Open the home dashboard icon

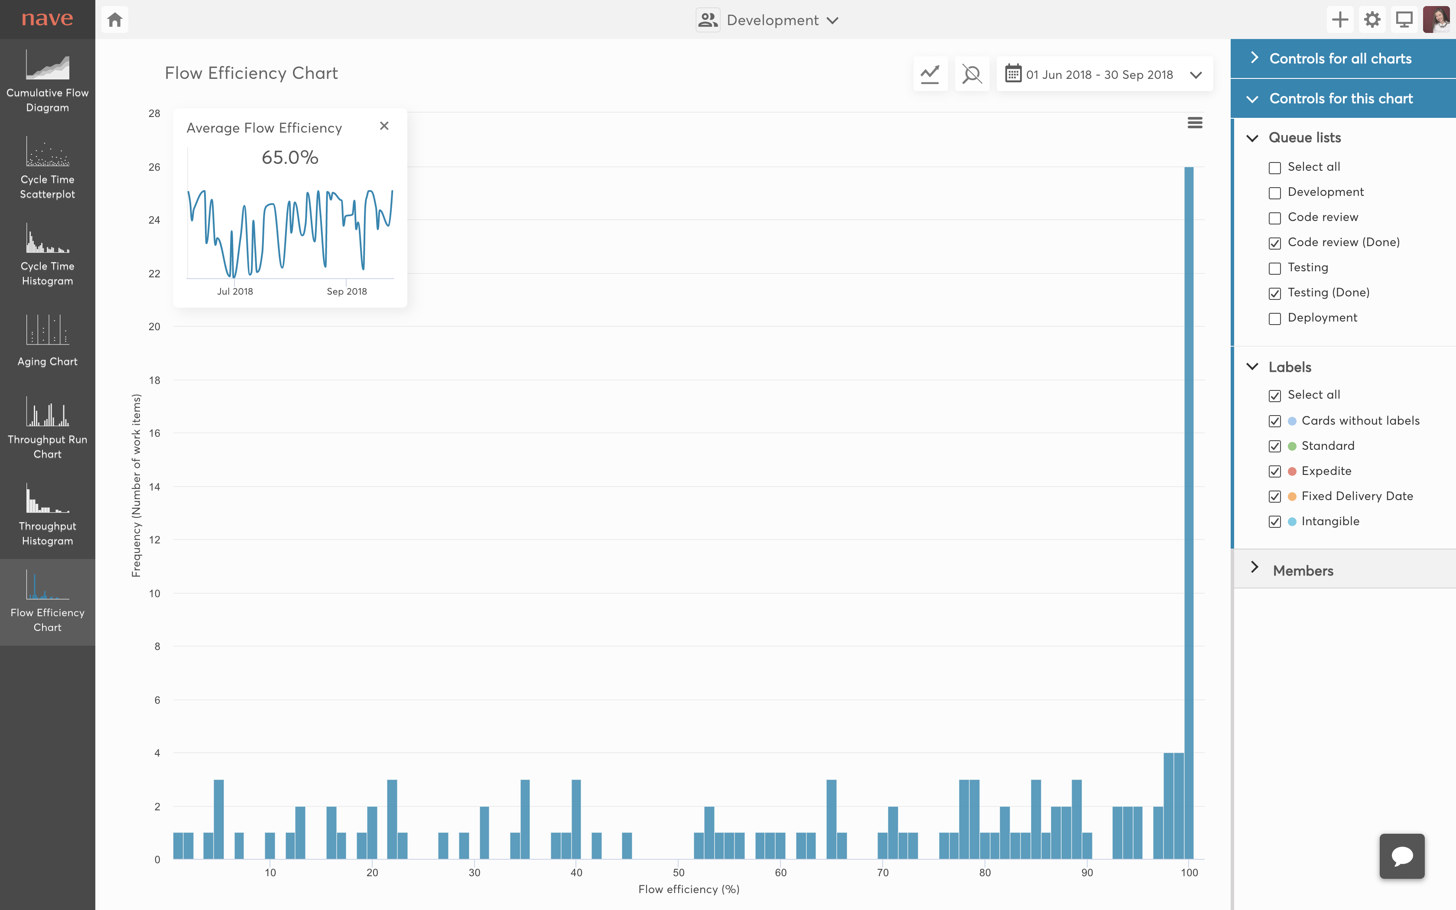(115, 20)
